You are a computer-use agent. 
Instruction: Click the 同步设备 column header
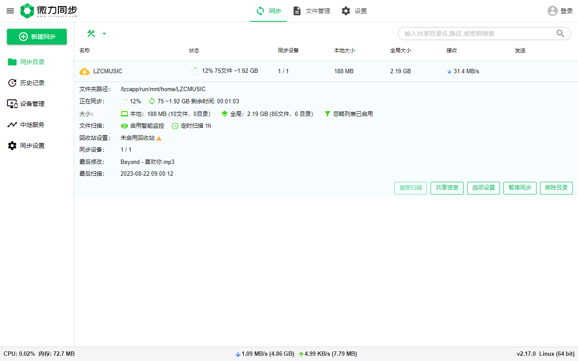288,51
